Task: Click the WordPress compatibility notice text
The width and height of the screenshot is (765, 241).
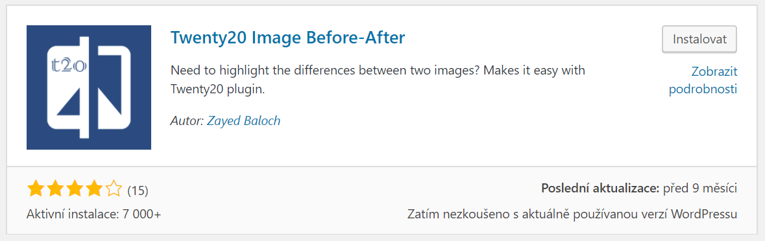Action: [572, 214]
